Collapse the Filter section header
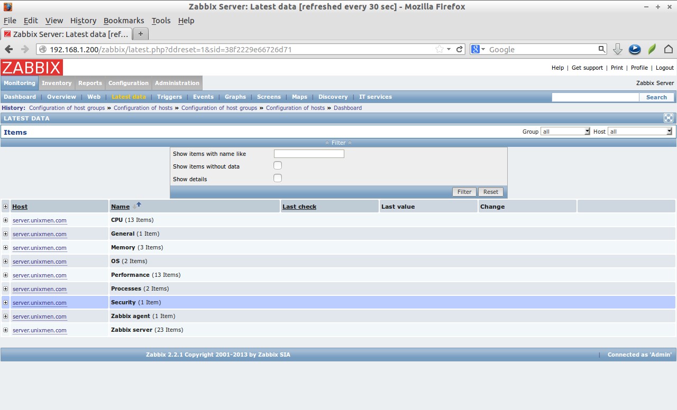This screenshot has width=677, height=410. [x=338, y=143]
